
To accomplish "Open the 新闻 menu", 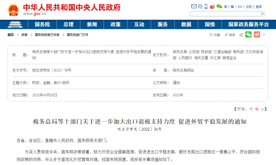I will click(x=92, y=25).
